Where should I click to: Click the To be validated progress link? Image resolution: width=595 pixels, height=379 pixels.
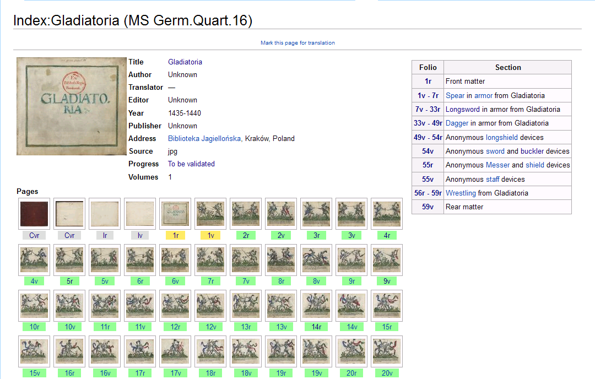[191, 164]
